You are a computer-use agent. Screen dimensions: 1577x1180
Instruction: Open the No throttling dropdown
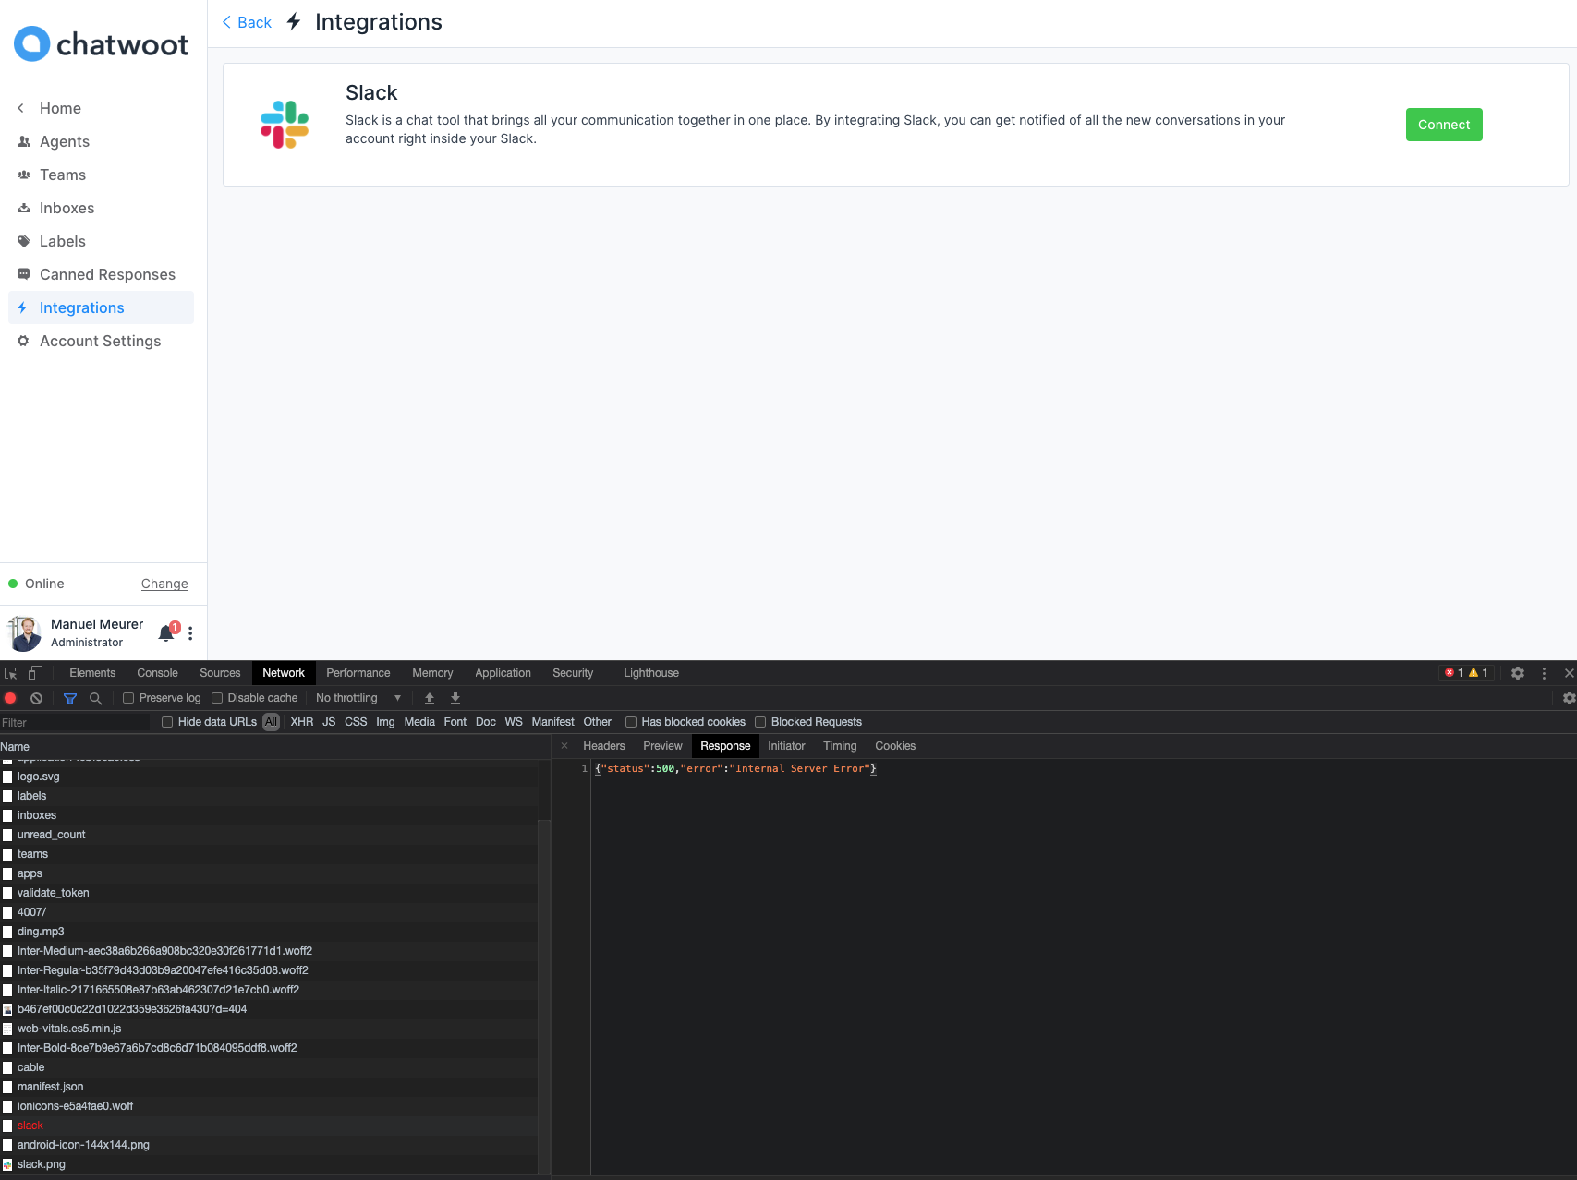358,698
